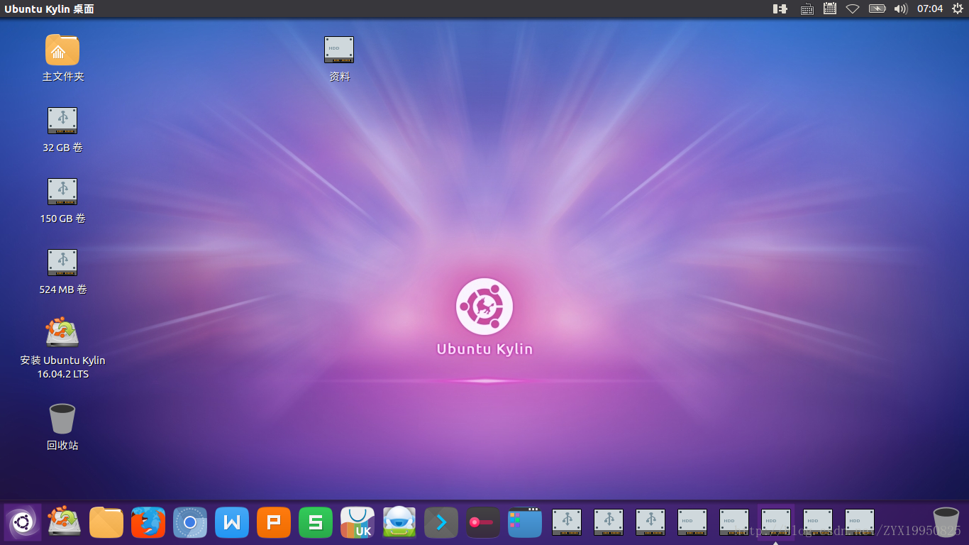Open the battery status indicator

tap(877, 9)
